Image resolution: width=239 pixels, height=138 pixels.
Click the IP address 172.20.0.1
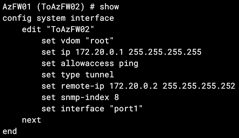click(x=100, y=52)
